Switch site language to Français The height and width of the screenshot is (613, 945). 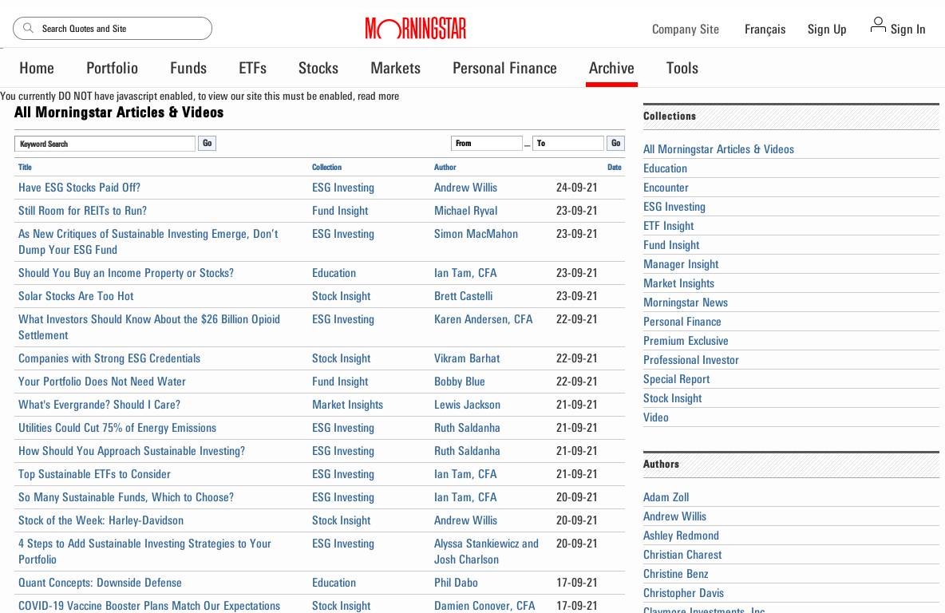point(765,30)
